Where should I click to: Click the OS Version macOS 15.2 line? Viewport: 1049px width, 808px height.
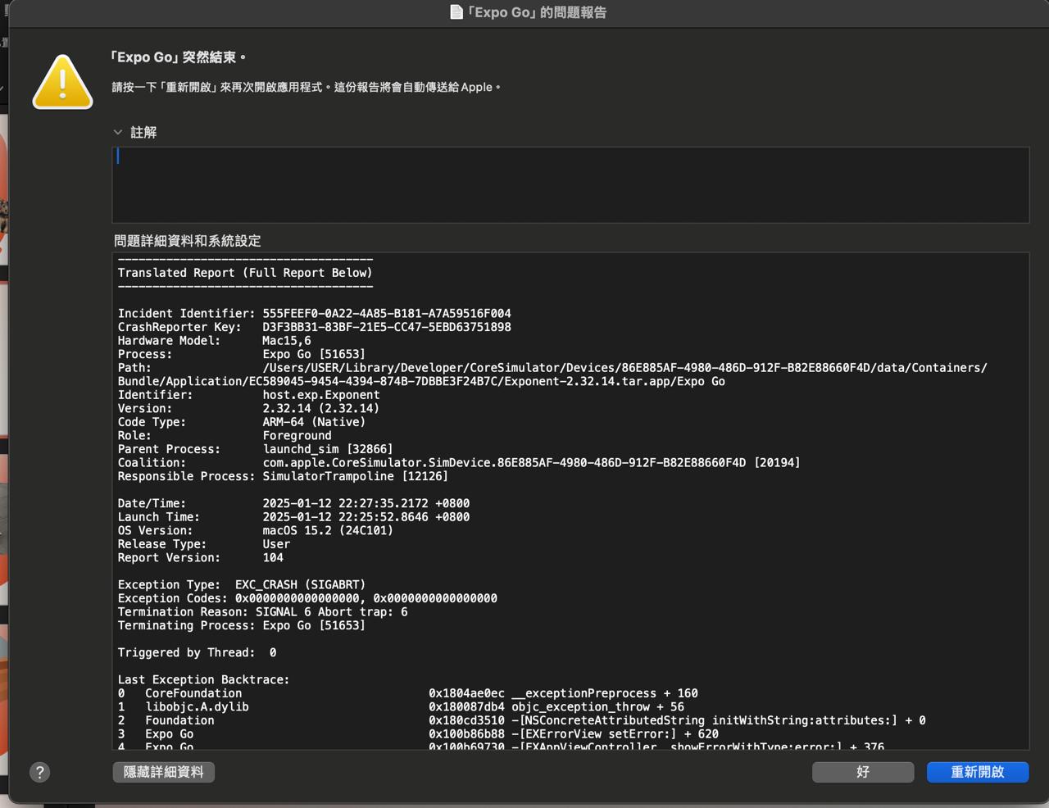coord(256,530)
